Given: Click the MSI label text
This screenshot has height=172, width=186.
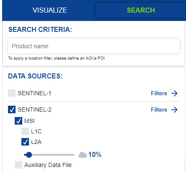Looking at the screenshot, I should click(29, 121).
